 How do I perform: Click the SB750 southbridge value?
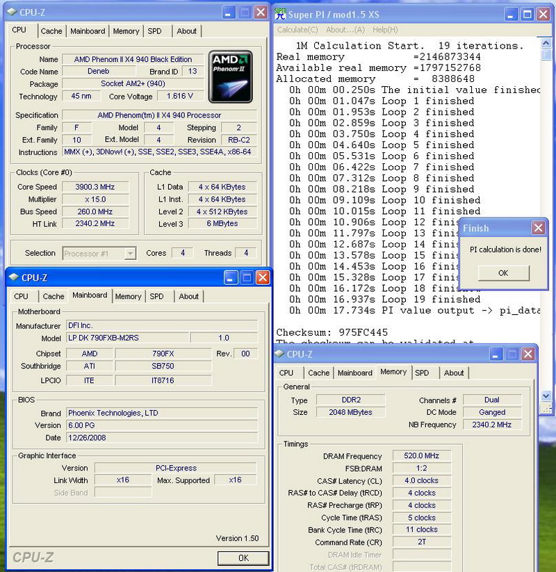coord(163,366)
